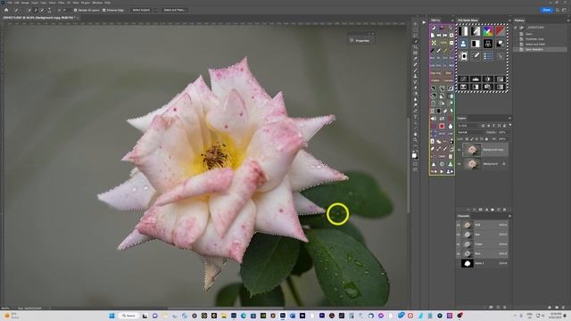The image size is (571, 321).
Task: Select the Eyedropper tool
Action: 416,59
